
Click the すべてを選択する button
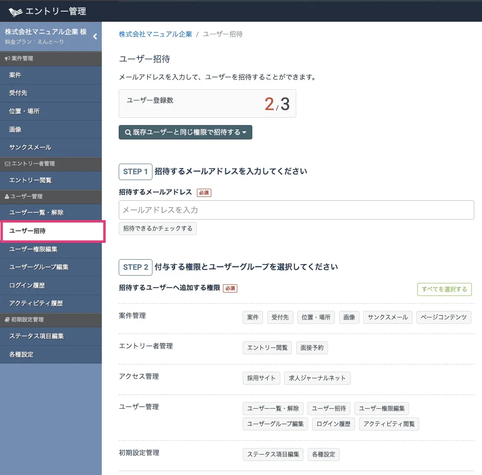tap(444, 289)
